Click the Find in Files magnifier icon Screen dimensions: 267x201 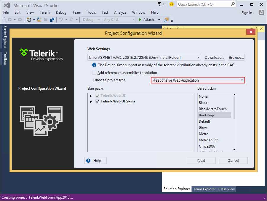click(x=166, y=19)
